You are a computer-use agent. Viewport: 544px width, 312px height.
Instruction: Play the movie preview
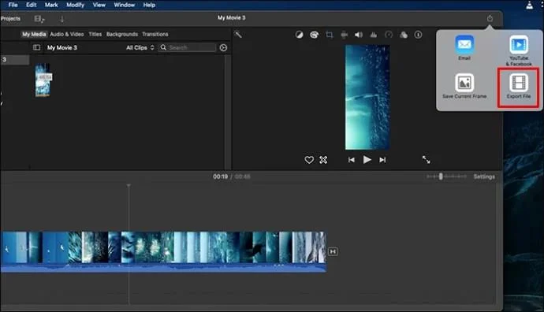367,159
